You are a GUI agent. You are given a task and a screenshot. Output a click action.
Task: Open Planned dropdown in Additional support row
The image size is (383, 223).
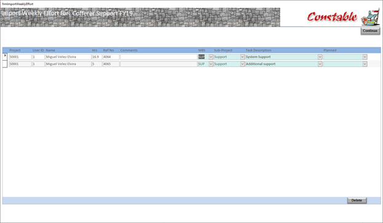pos(365,64)
